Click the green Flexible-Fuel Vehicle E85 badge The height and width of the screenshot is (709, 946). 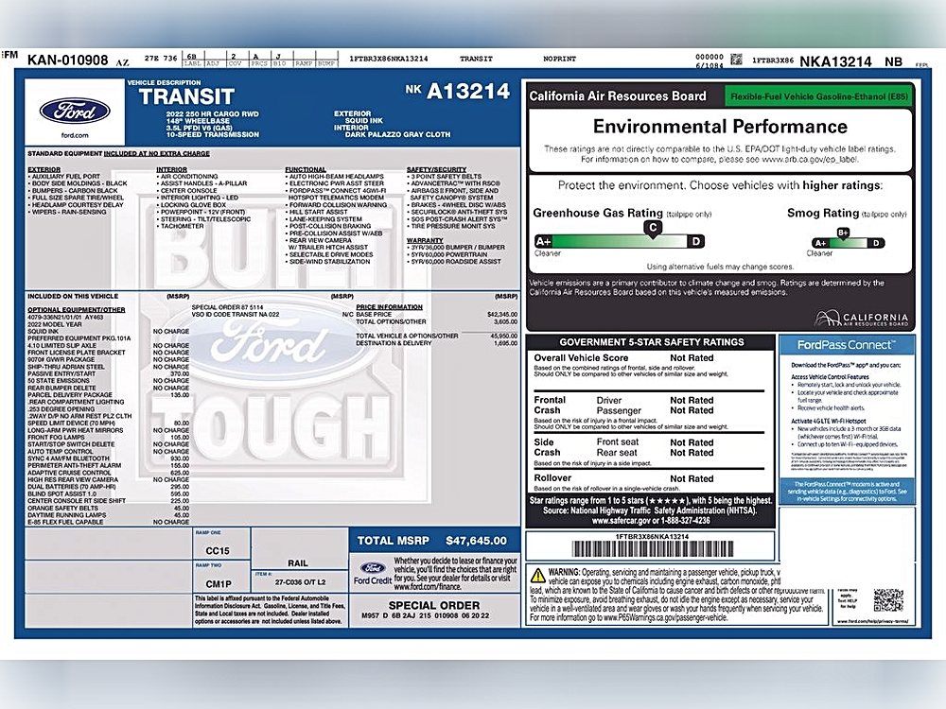tap(818, 95)
